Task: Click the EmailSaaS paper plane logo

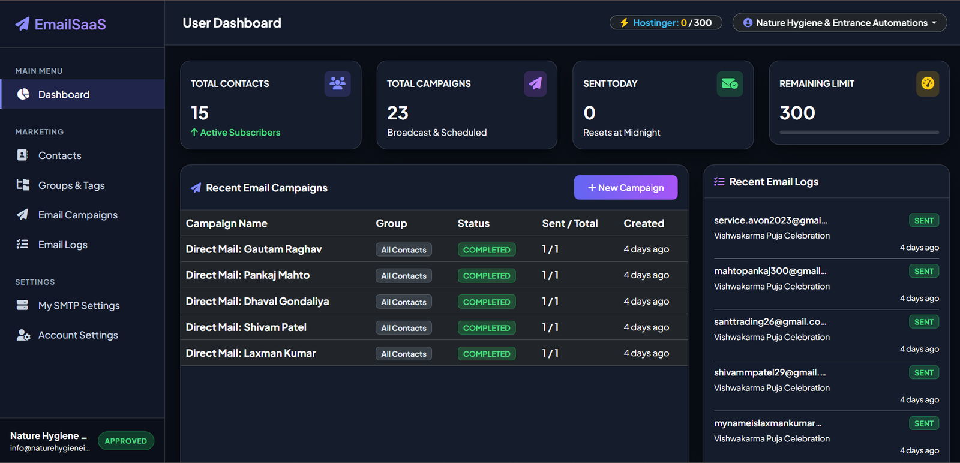Action: pos(22,23)
